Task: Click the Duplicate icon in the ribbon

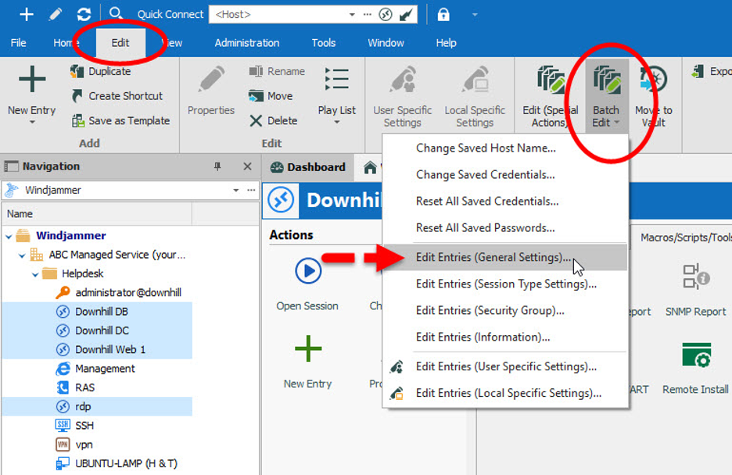Action: coord(77,71)
